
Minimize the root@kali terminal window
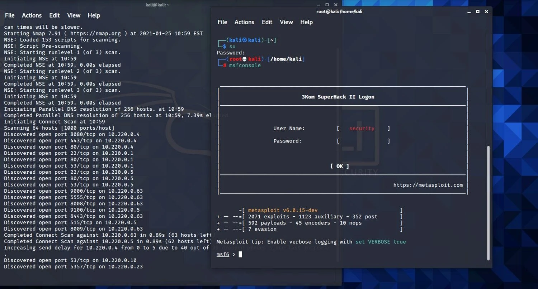pyautogui.click(x=469, y=12)
